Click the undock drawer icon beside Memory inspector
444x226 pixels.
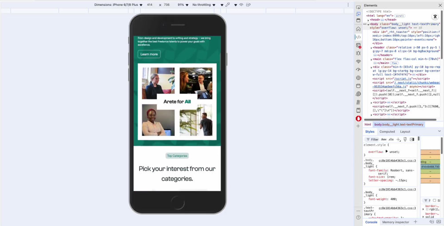pyautogui.click(x=432, y=222)
